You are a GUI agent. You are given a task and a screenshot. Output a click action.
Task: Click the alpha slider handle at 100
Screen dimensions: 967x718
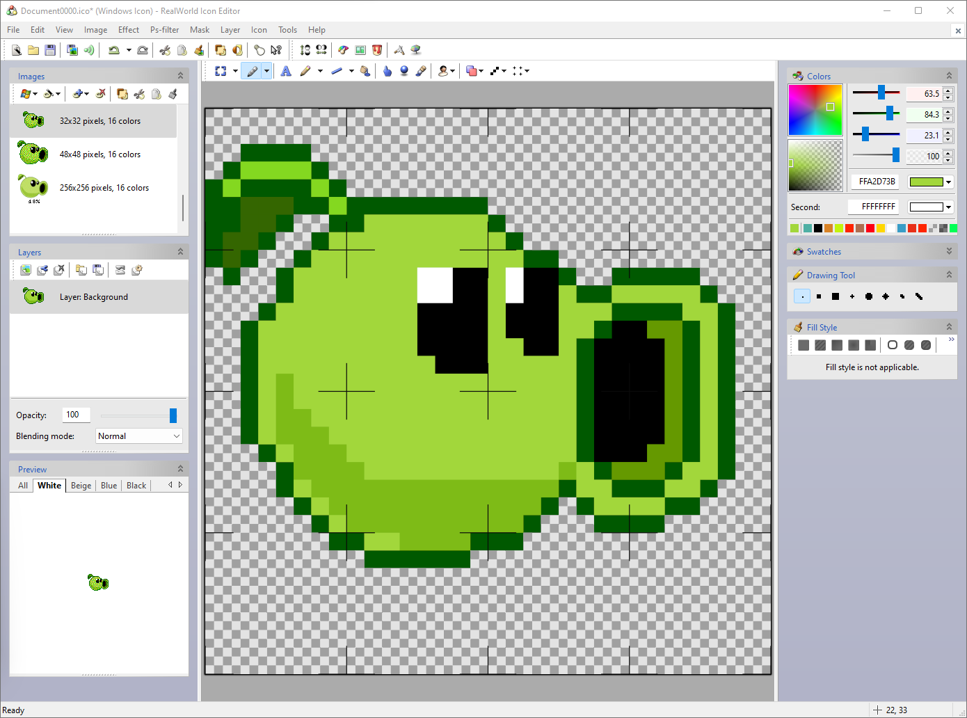(x=896, y=155)
